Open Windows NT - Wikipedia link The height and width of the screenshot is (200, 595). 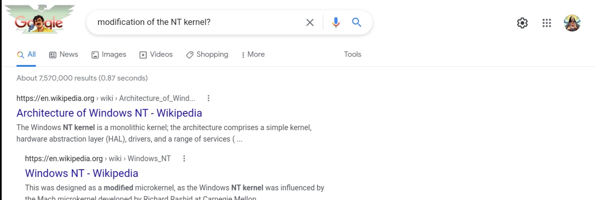[81, 173]
